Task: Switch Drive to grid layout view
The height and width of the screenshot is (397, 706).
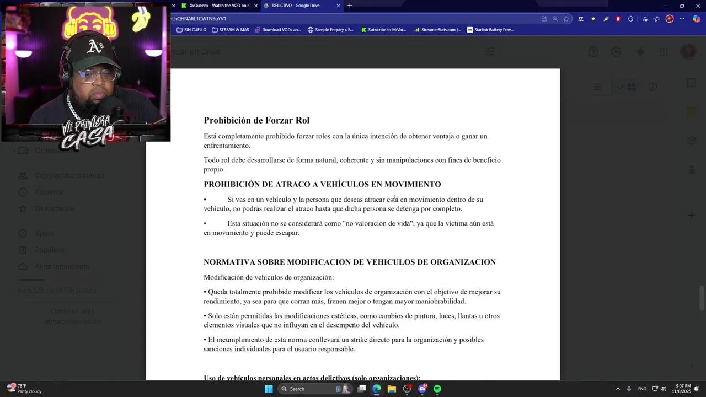Action: point(628,87)
